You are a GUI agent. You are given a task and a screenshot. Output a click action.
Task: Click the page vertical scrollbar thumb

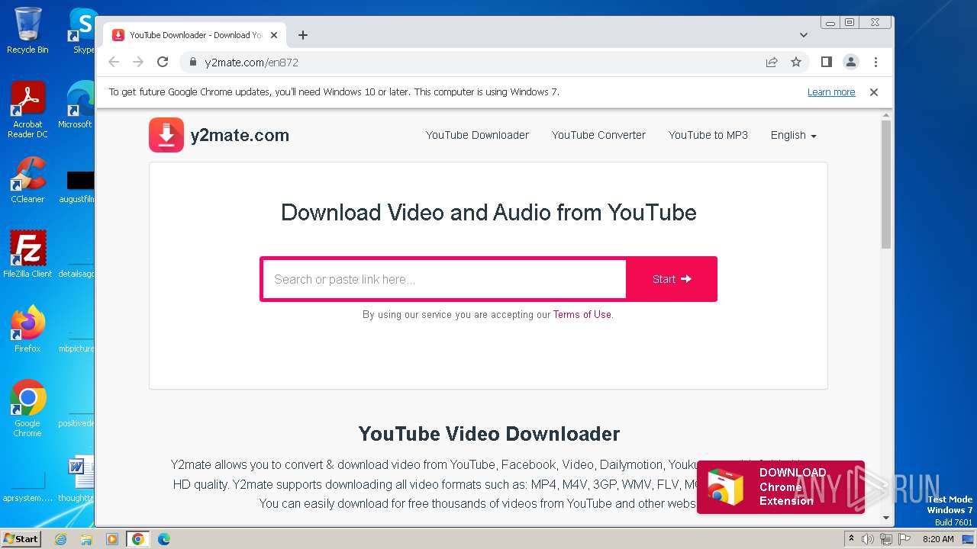pyautogui.click(x=886, y=184)
